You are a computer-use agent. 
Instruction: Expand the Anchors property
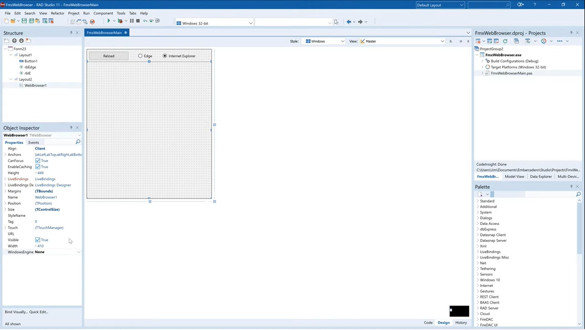pyautogui.click(x=5, y=154)
